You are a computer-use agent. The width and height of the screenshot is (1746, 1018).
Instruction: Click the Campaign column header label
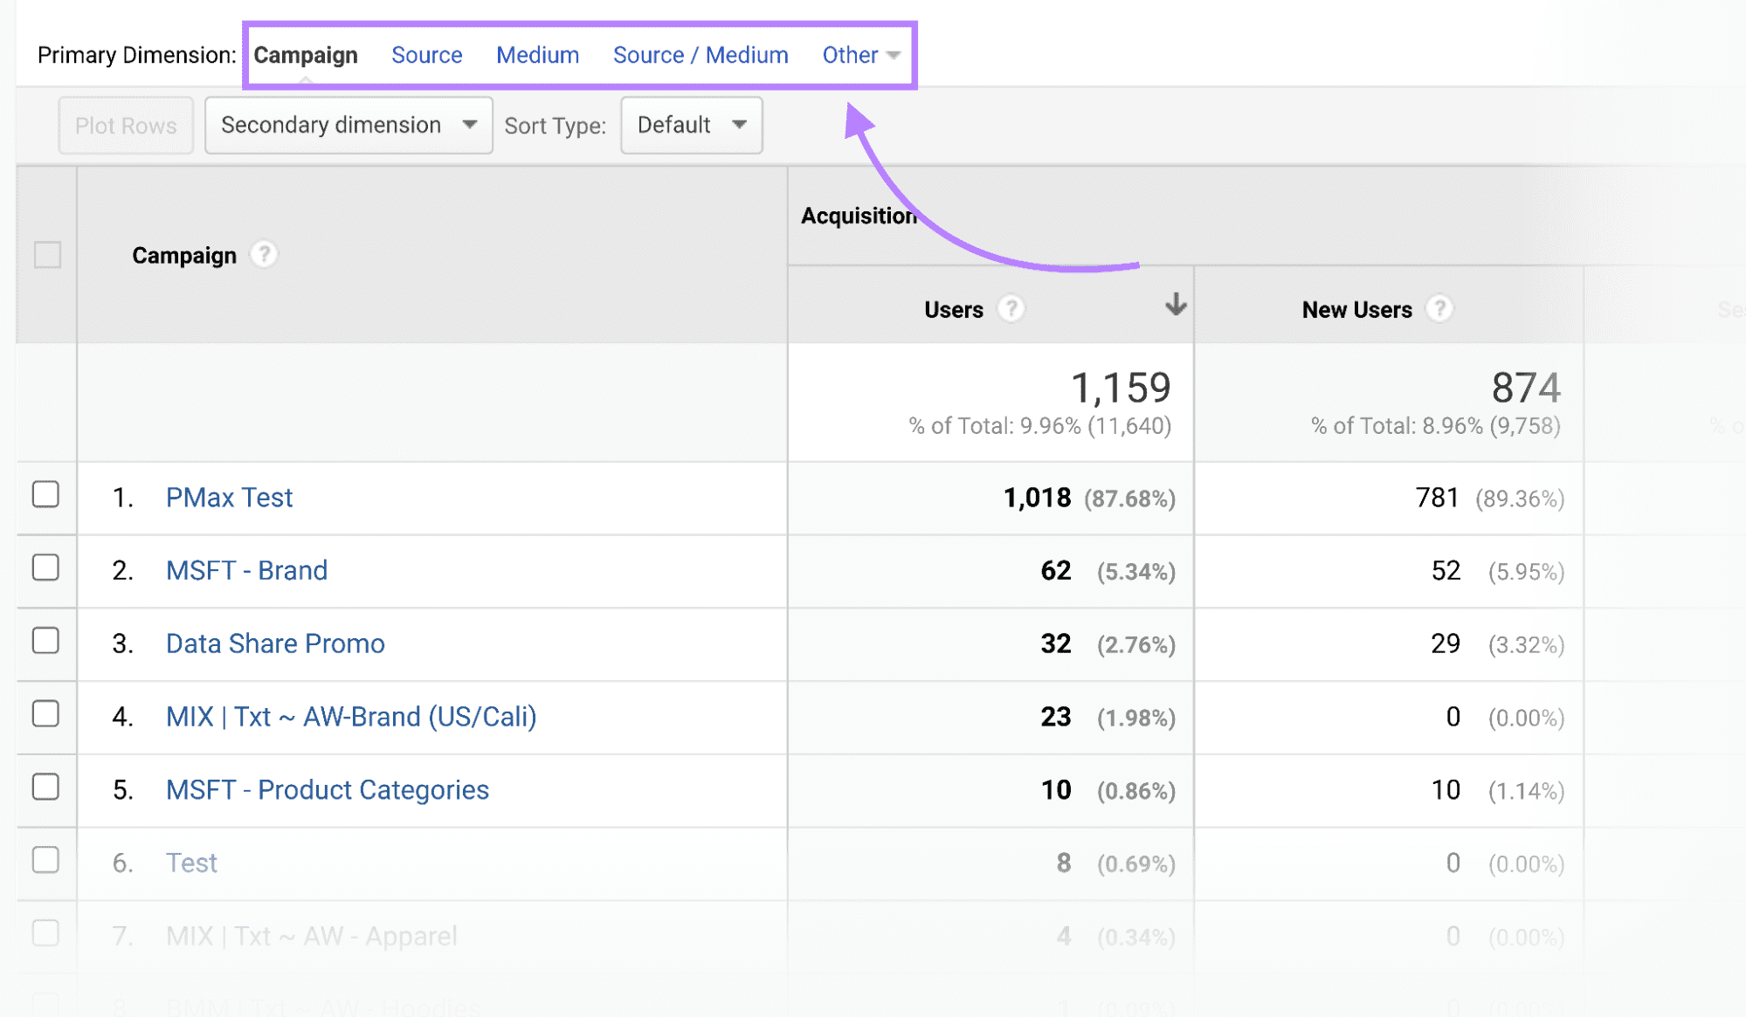[184, 256]
